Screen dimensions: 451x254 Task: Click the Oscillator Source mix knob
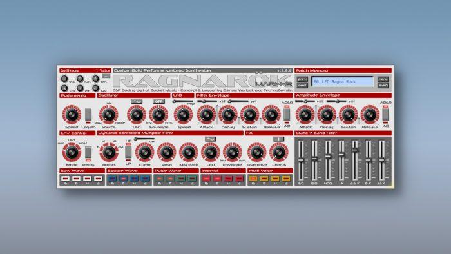109,115
